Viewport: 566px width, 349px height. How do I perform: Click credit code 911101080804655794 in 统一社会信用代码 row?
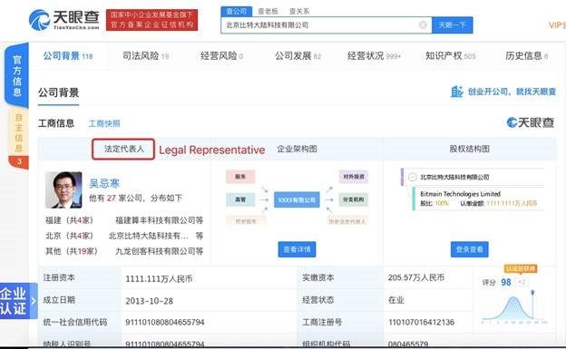165,322
